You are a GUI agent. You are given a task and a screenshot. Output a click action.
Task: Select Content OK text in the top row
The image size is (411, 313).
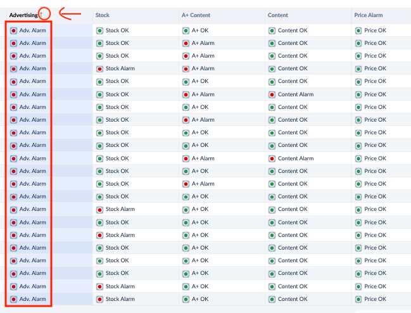(x=293, y=30)
